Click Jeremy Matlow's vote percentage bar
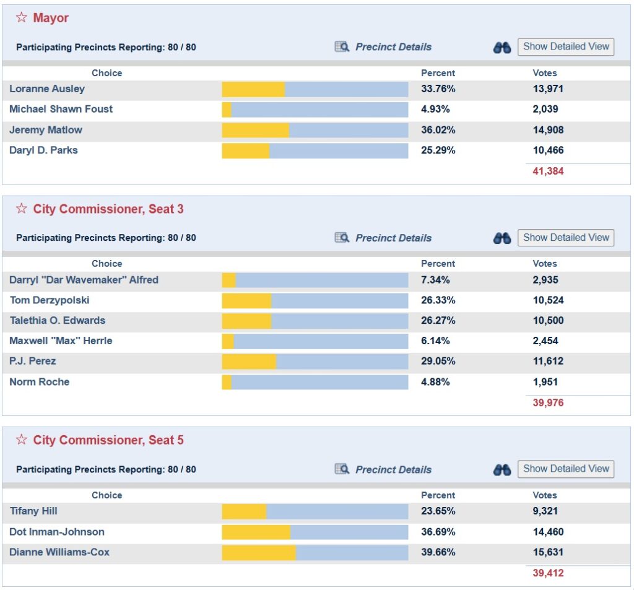The height and width of the screenshot is (590, 634). coord(315,130)
